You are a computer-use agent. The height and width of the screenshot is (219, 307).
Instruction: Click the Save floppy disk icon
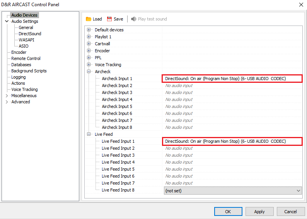tap(109, 19)
